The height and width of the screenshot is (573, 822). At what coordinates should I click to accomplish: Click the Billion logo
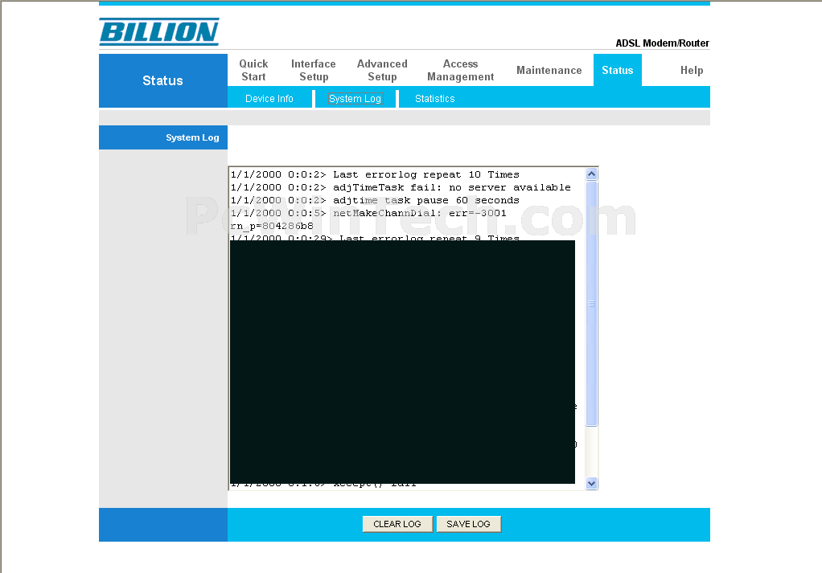pyautogui.click(x=159, y=32)
